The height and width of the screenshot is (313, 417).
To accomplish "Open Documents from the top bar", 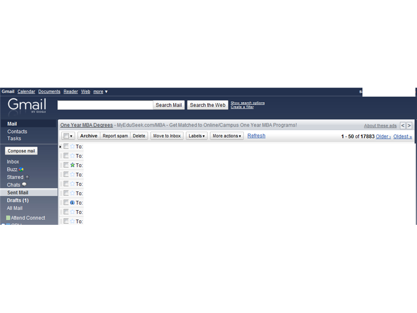I will click(49, 92).
